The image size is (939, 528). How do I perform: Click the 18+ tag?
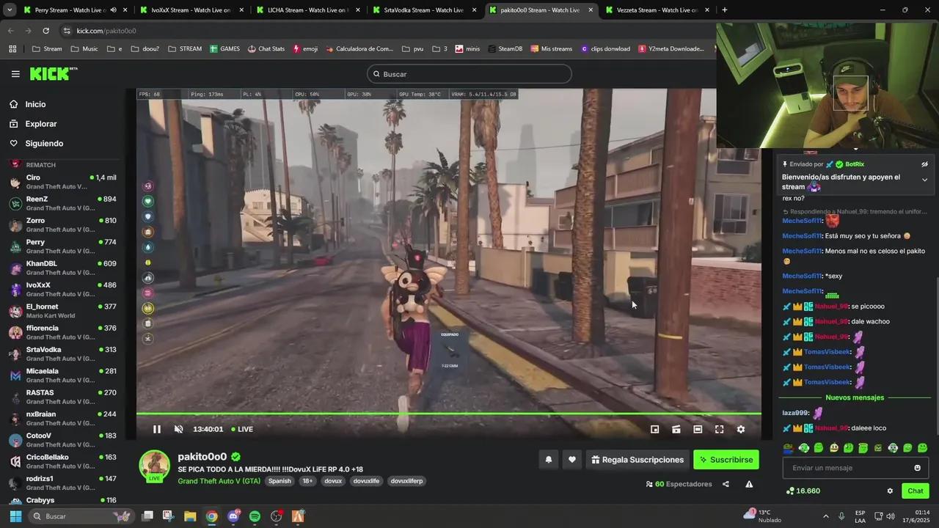tap(307, 481)
